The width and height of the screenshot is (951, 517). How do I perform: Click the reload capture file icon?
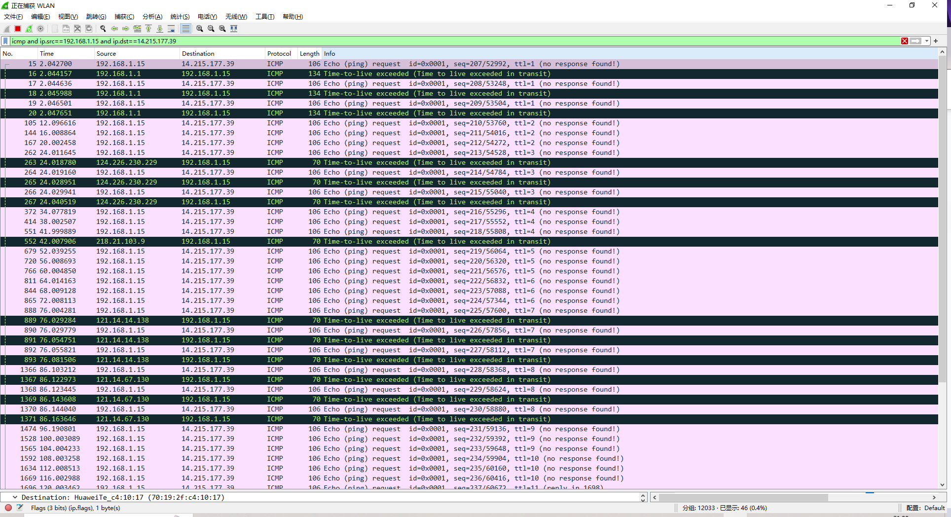pyautogui.click(x=89, y=29)
